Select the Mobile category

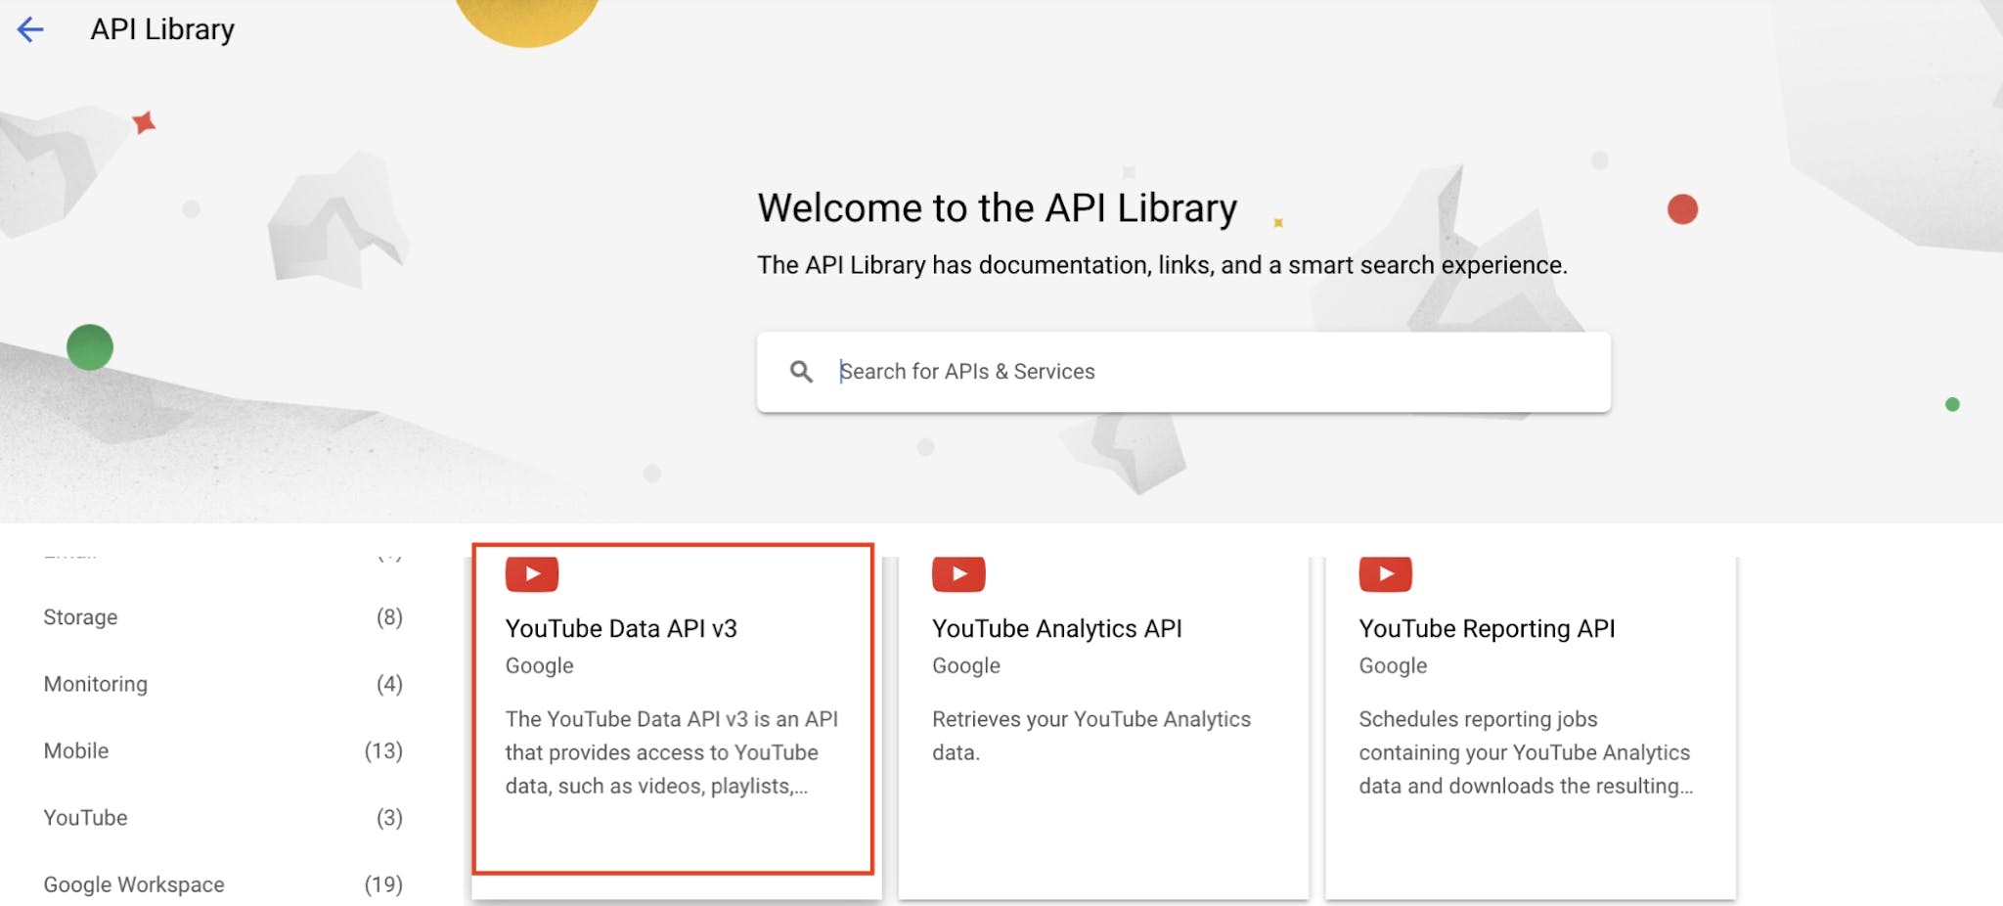(x=74, y=750)
